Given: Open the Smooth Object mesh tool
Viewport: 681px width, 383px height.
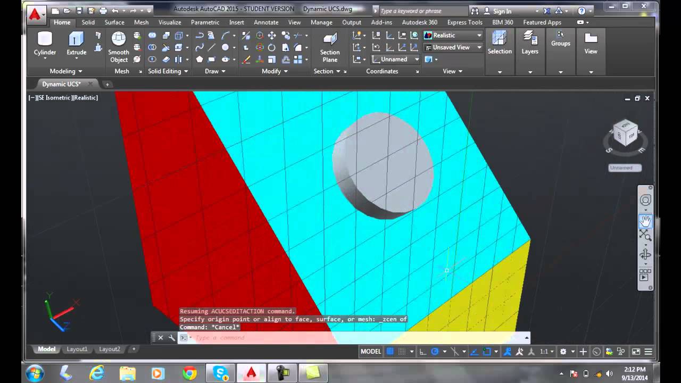Looking at the screenshot, I should coord(119,47).
